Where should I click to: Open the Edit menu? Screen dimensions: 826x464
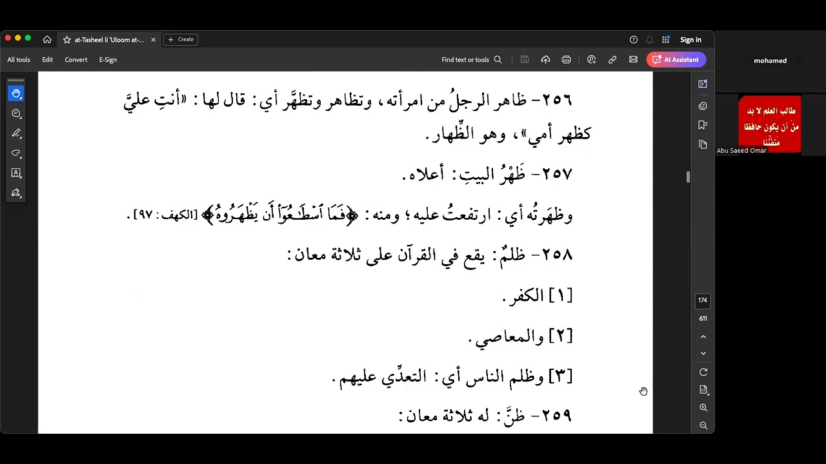pyautogui.click(x=48, y=60)
